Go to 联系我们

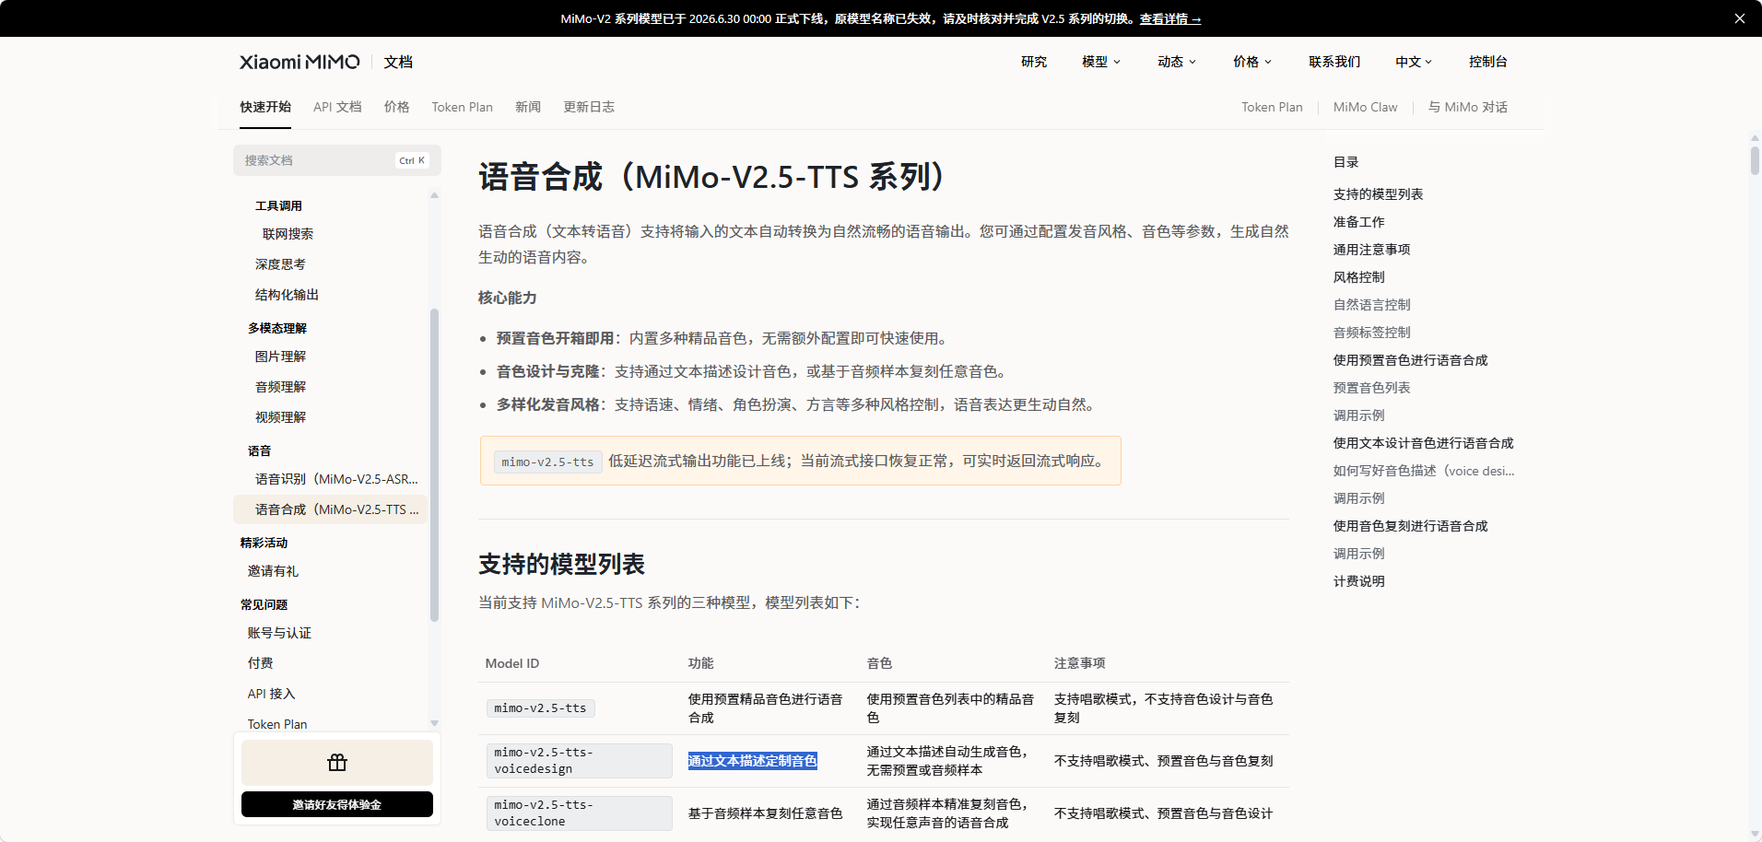pyautogui.click(x=1334, y=62)
